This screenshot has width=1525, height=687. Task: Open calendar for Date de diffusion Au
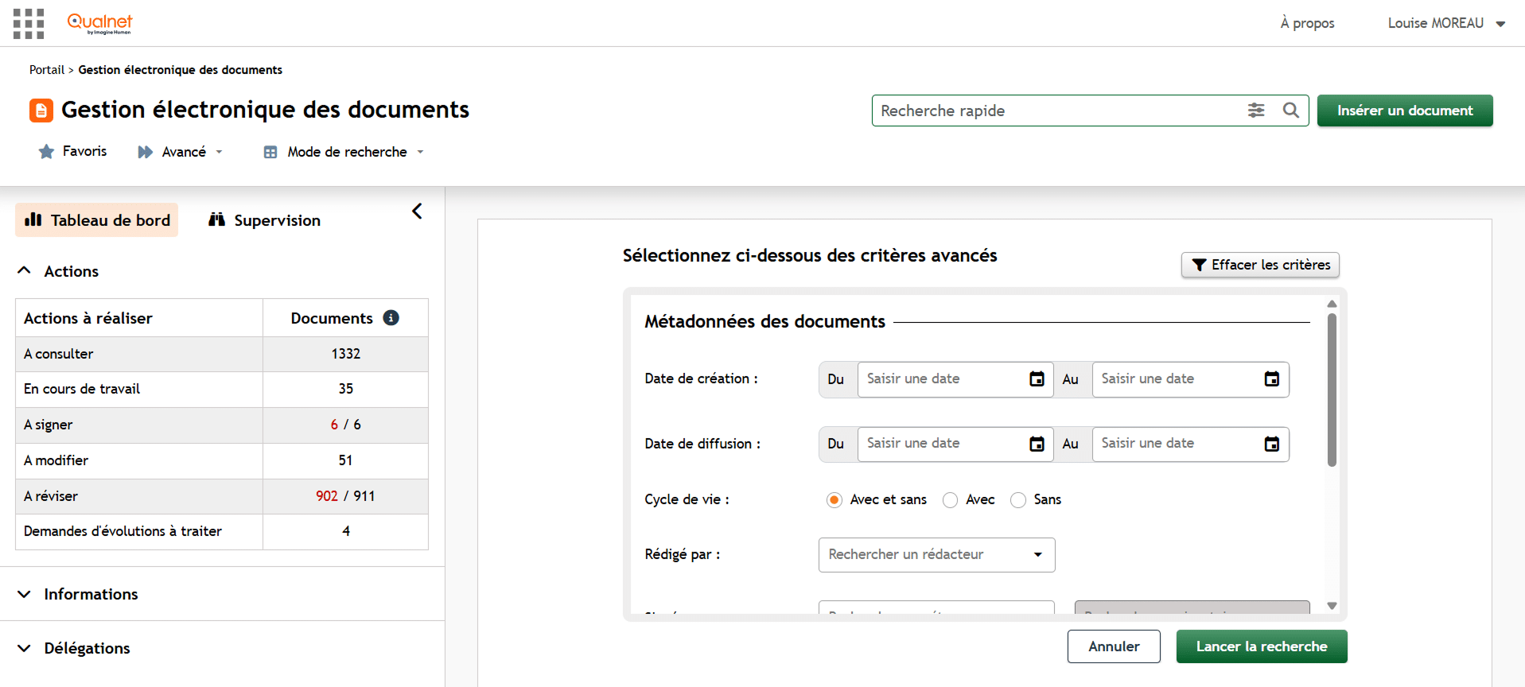(x=1272, y=444)
